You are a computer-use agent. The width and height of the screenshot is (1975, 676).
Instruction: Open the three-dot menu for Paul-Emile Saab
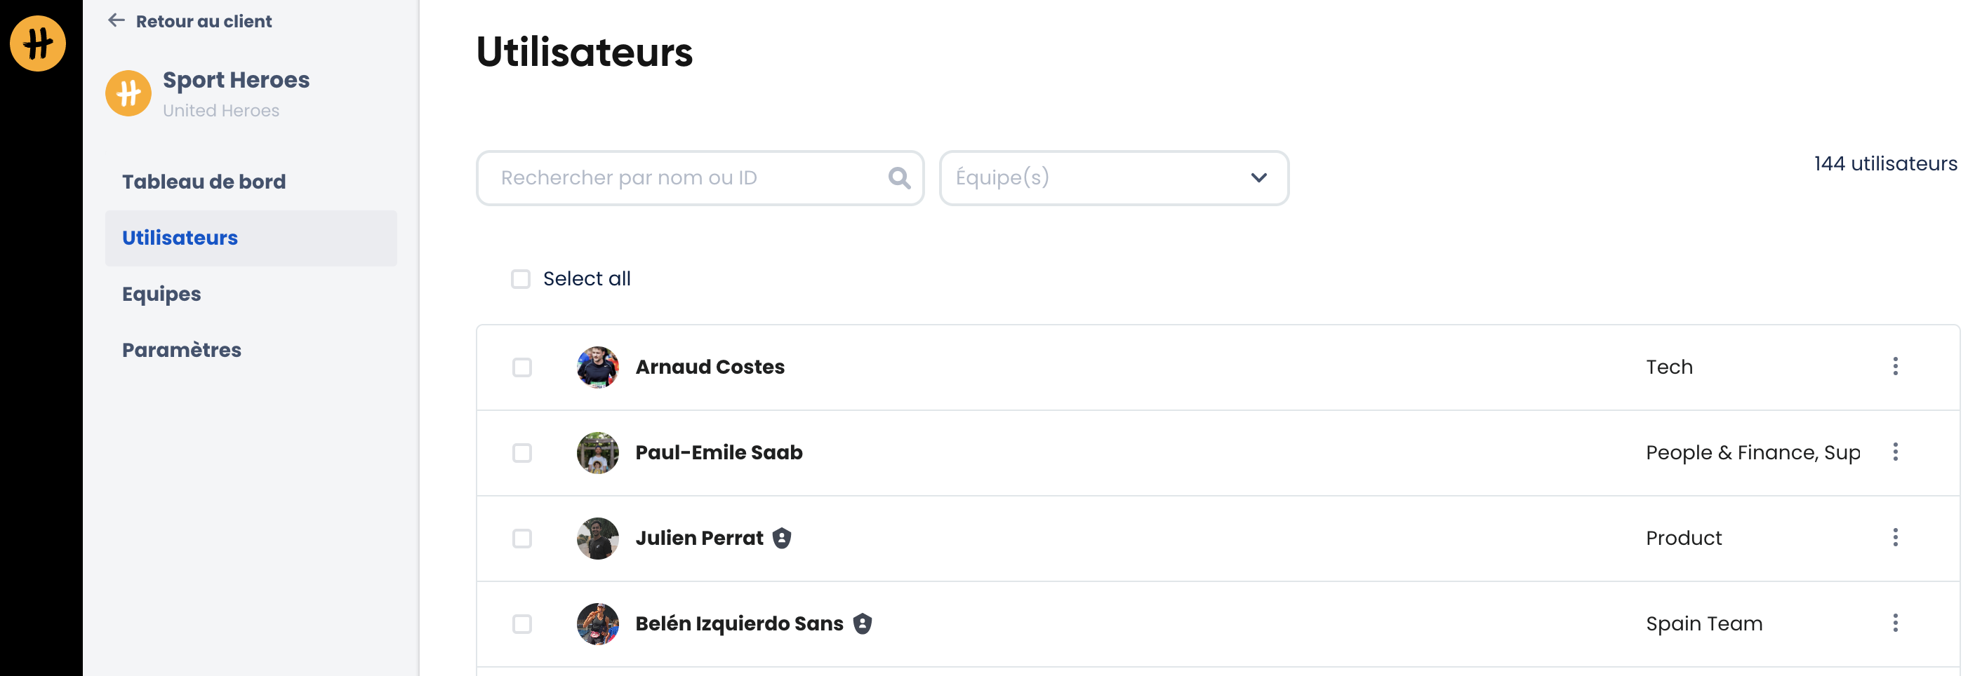1894,452
